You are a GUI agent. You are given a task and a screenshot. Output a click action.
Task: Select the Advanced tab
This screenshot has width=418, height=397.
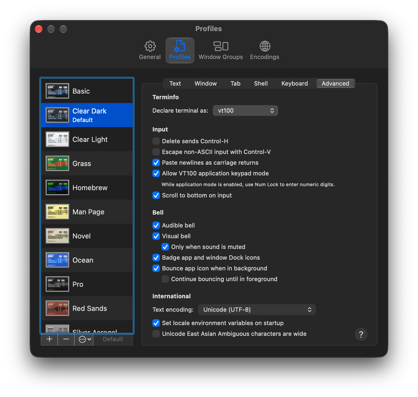pos(335,83)
